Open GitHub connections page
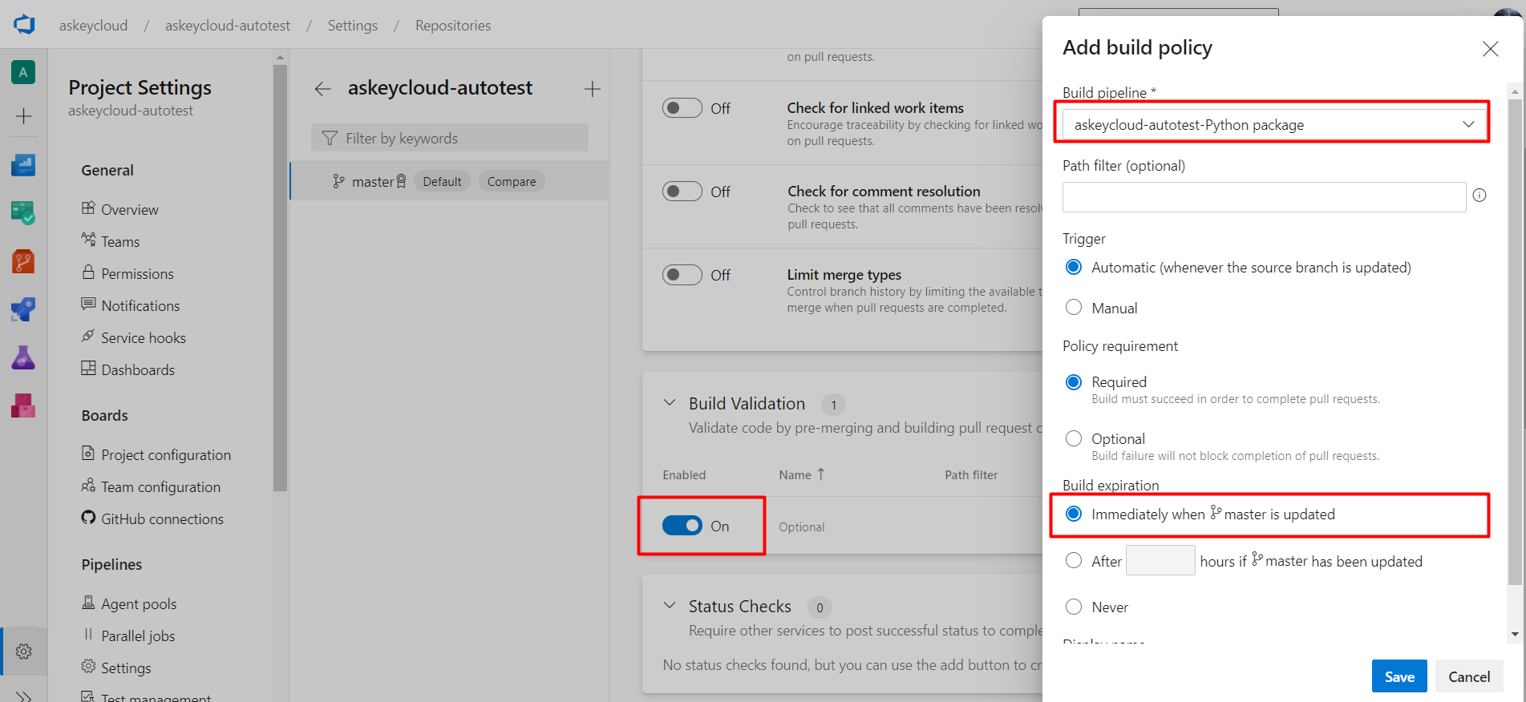The width and height of the screenshot is (1526, 702). pyautogui.click(x=162, y=518)
